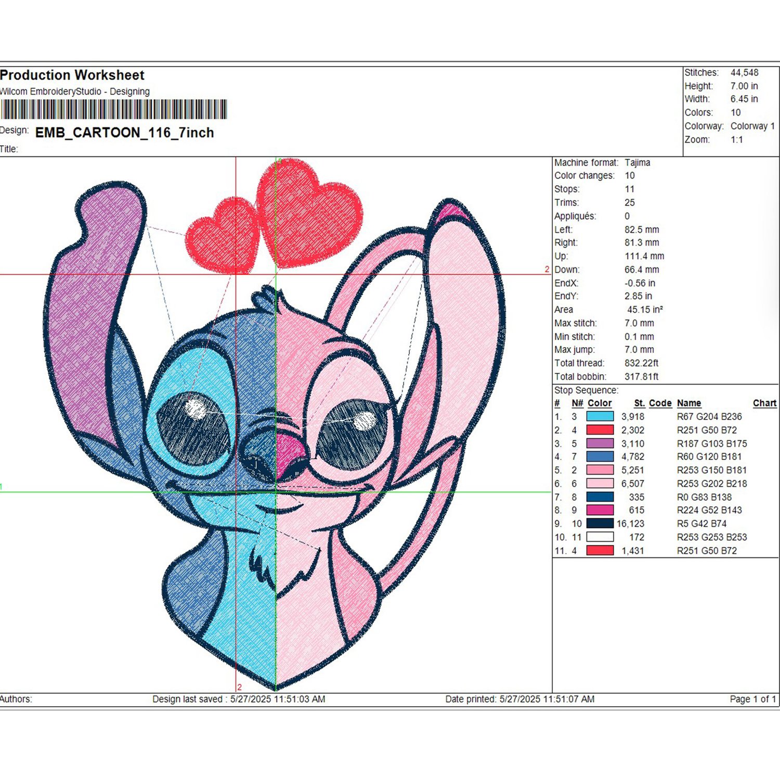
Task: Click the EndY value 2.85 in
Action: (x=639, y=296)
